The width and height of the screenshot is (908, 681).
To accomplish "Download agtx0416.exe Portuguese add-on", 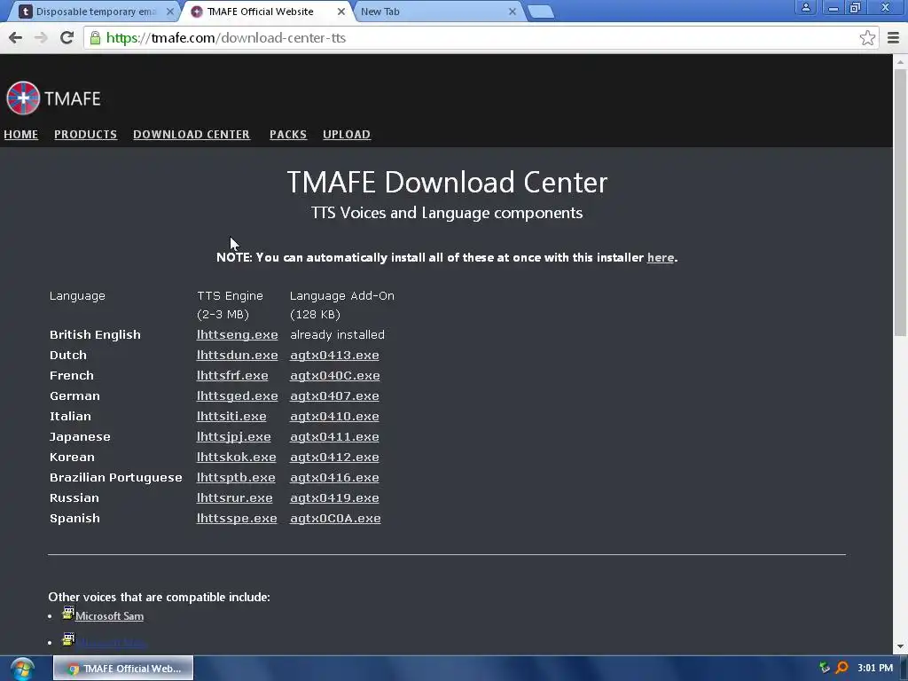I will (334, 478).
